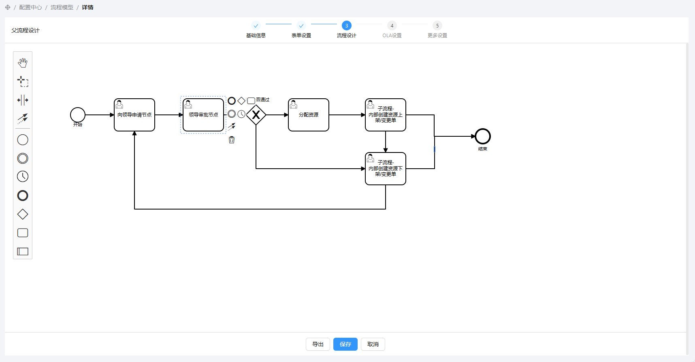This screenshot has width=695, height=362.
Task: Click the 导出 button
Action: click(318, 344)
